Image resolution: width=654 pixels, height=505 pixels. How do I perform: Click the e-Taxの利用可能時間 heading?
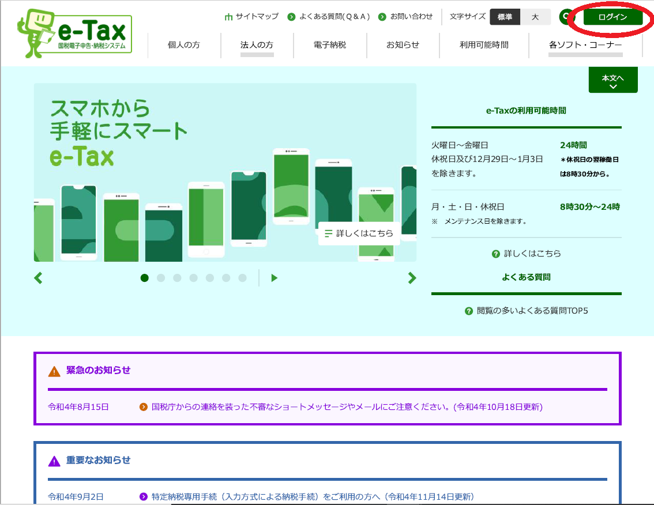pyautogui.click(x=526, y=111)
